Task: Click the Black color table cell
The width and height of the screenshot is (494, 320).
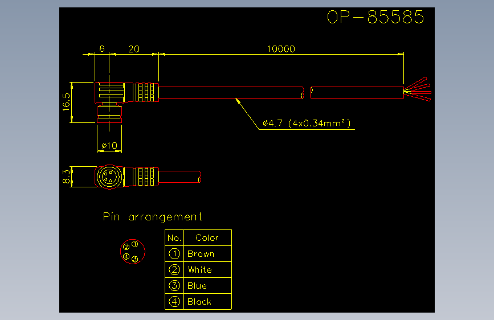Action: click(207, 302)
